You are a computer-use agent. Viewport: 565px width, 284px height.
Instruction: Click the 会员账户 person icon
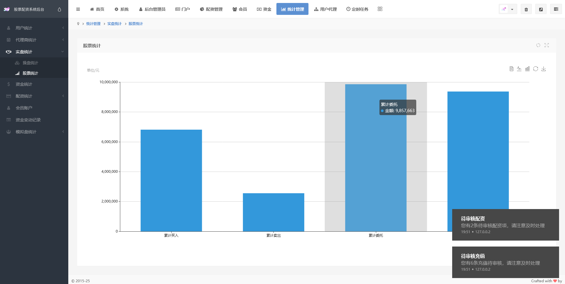(9, 108)
